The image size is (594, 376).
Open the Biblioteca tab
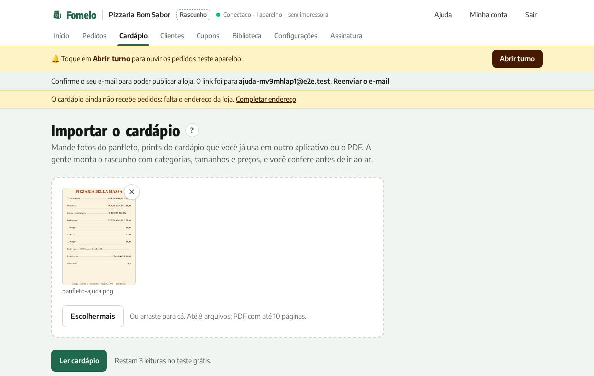pos(247,36)
